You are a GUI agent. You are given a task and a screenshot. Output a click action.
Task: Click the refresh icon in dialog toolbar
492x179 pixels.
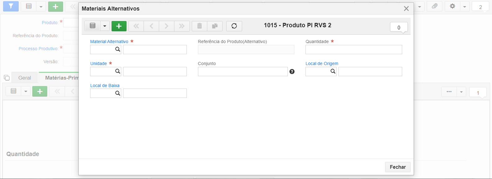pyautogui.click(x=234, y=26)
